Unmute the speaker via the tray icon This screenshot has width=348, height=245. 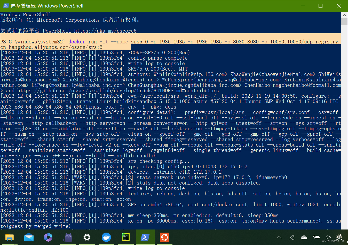[x=328, y=237]
